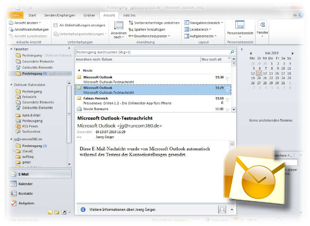Expand the [Gmail] folder
Viewport: 310px width, 226px height.
click(x=14, y=151)
